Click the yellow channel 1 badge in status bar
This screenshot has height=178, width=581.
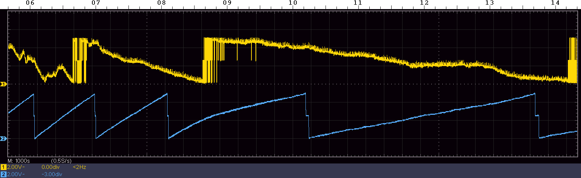(4, 167)
